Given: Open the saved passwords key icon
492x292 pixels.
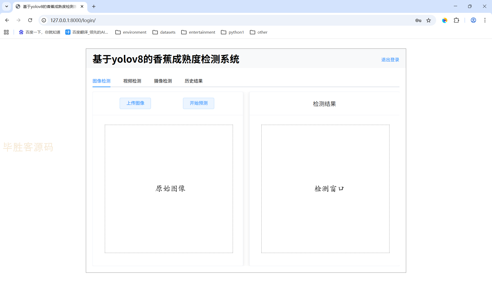Looking at the screenshot, I should point(418,20).
